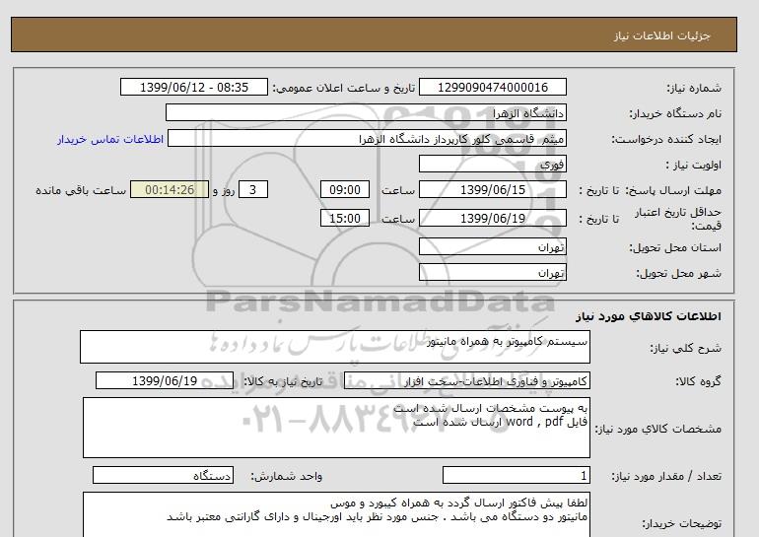Click the buyer organization name field دانشگاه الزهرا

pyautogui.click(x=366, y=112)
